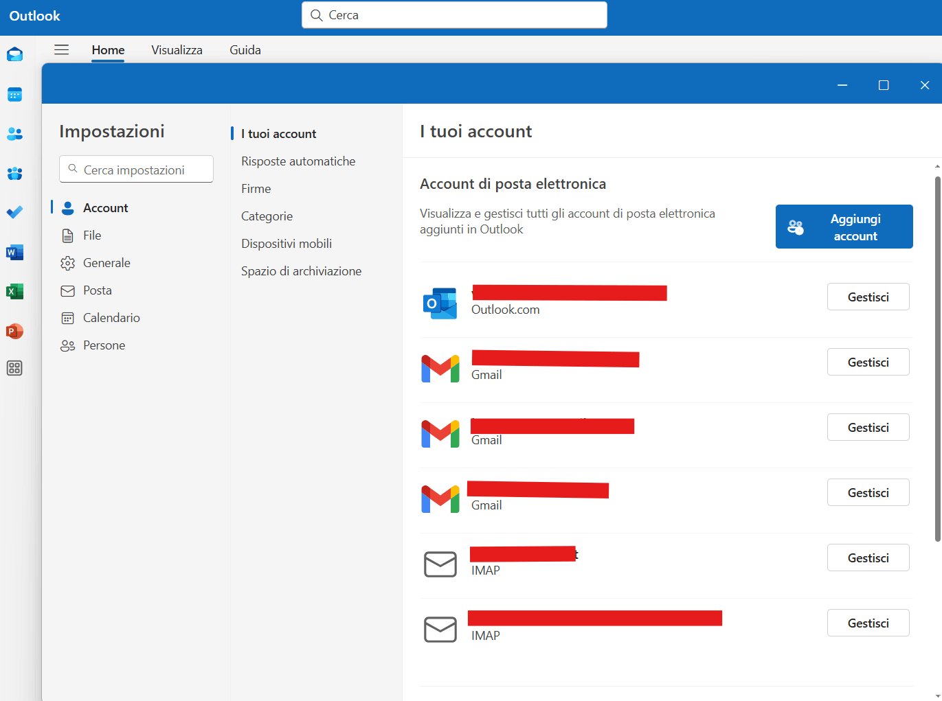Open People contacts in the app rail
942x701 pixels.
pyautogui.click(x=14, y=134)
